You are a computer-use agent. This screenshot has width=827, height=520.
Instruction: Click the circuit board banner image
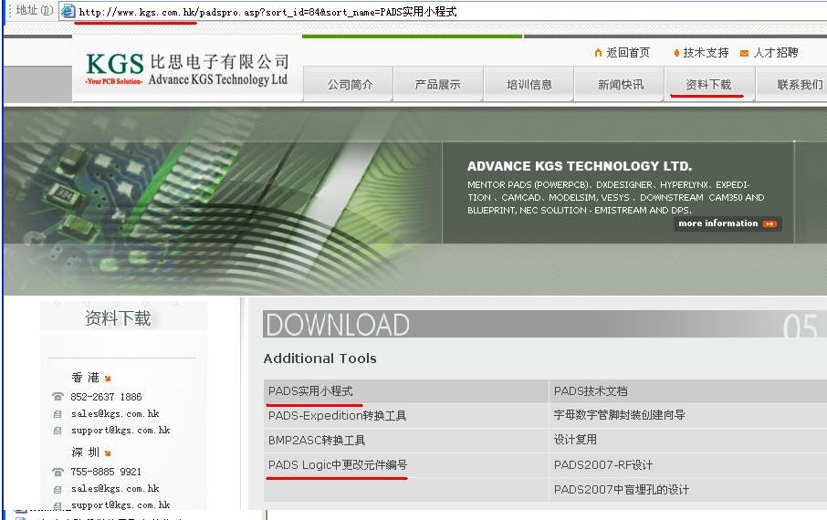222,201
